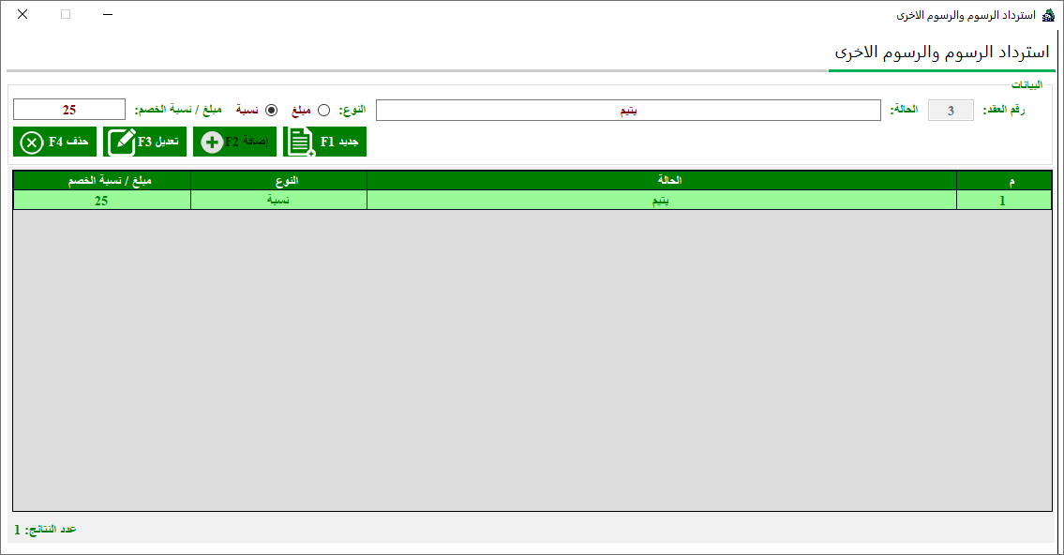Click the جديد F1 new document button

click(324, 142)
